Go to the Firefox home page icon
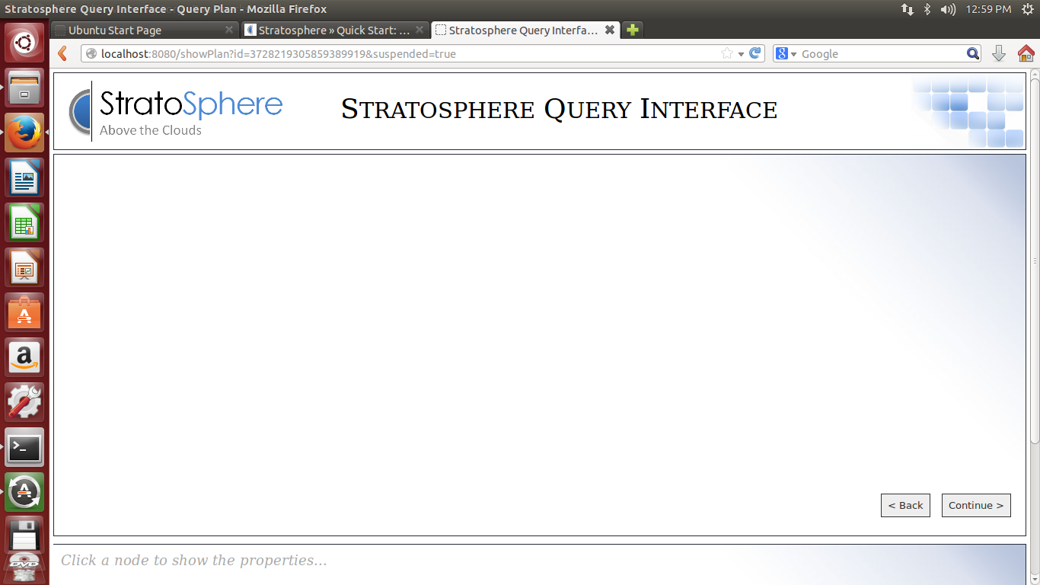The height and width of the screenshot is (585, 1040). click(1026, 53)
